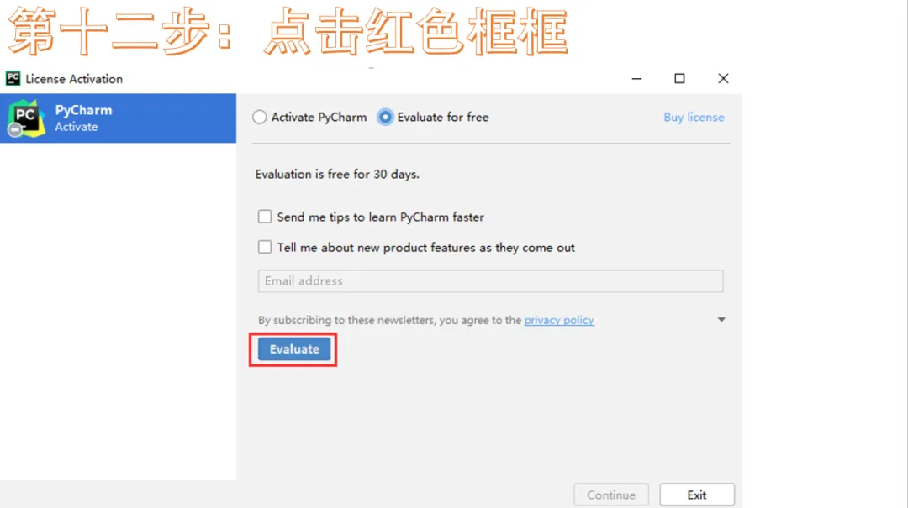This screenshot has height=508, width=908.
Task: Click the blue Evaluate button
Action: point(294,349)
